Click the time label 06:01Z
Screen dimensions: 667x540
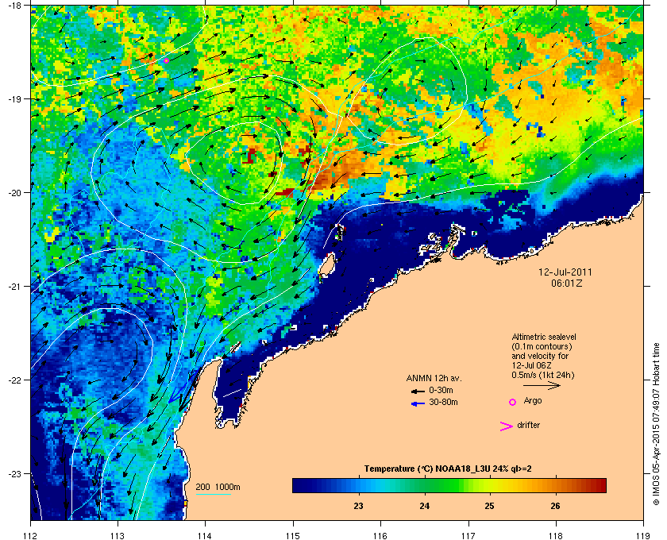pyautogui.click(x=567, y=283)
